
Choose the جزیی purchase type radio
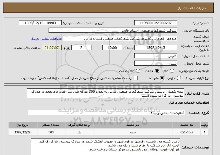179,78
